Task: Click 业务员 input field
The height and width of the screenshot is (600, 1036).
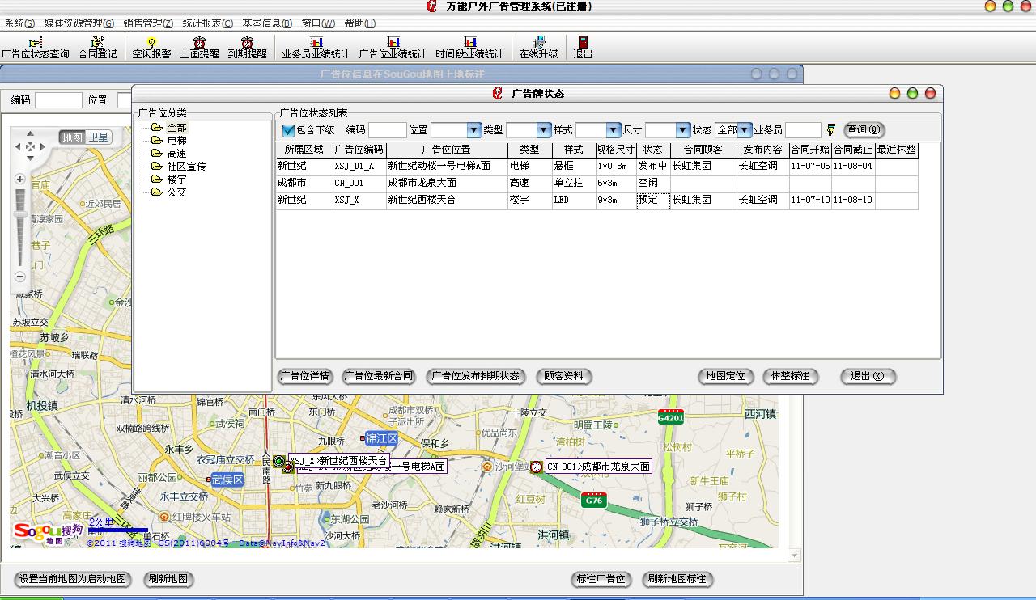Action: 803,130
